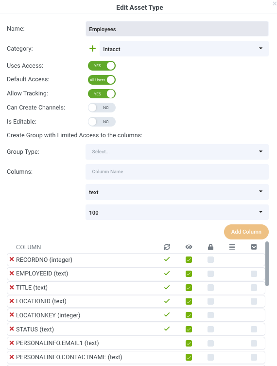Open the column type dropdown showing text
This screenshot has width=277, height=366.
(177, 192)
